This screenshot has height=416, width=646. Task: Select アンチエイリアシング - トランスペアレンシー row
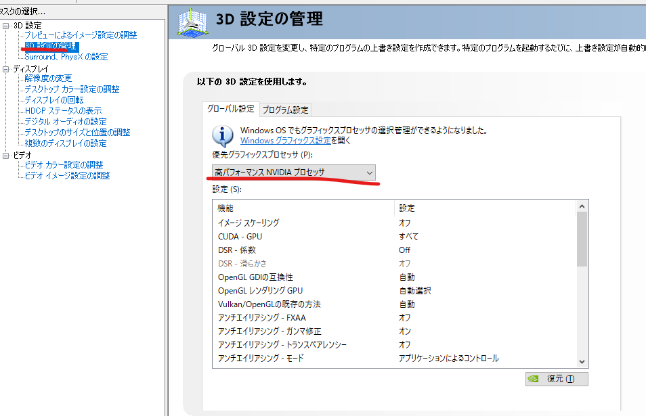pyautogui.click(x=394, y=345)
